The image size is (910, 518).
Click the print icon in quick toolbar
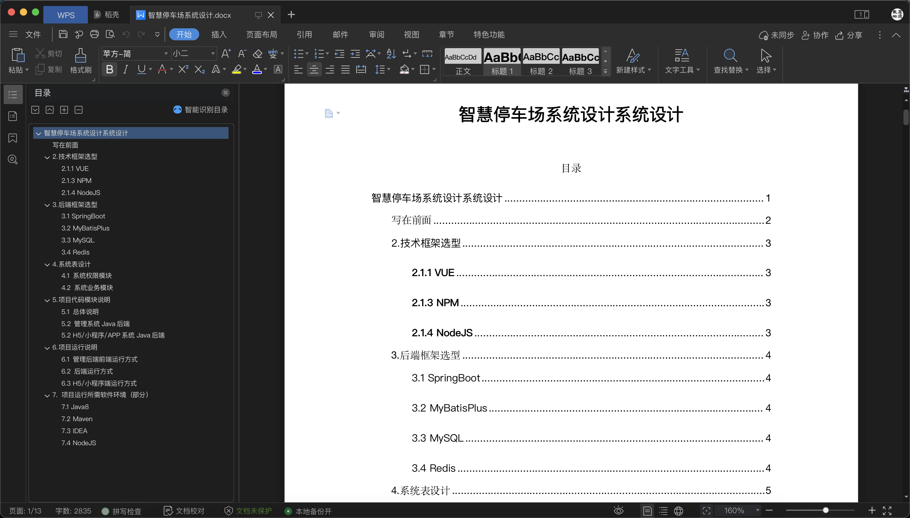(94, 34)
